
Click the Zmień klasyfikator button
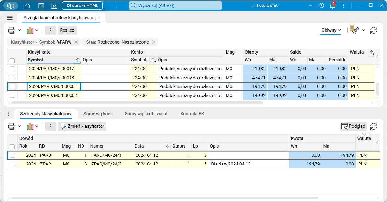pyautogui.click(x=82, y=126)
